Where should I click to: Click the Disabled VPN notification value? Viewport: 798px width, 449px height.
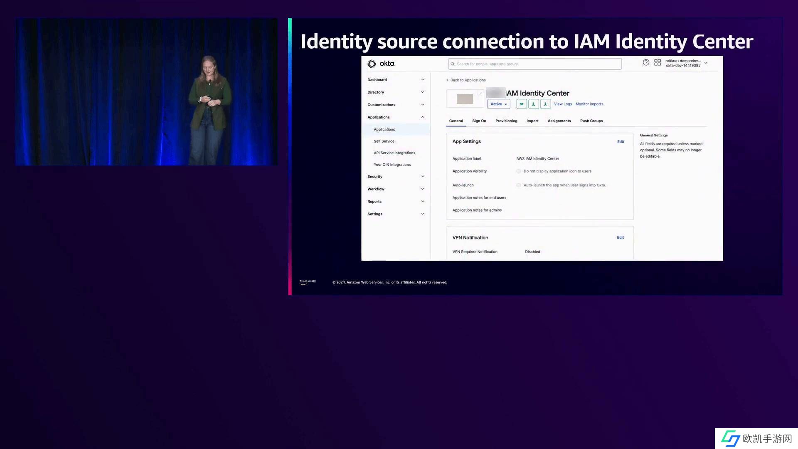[x=532, y=252]
